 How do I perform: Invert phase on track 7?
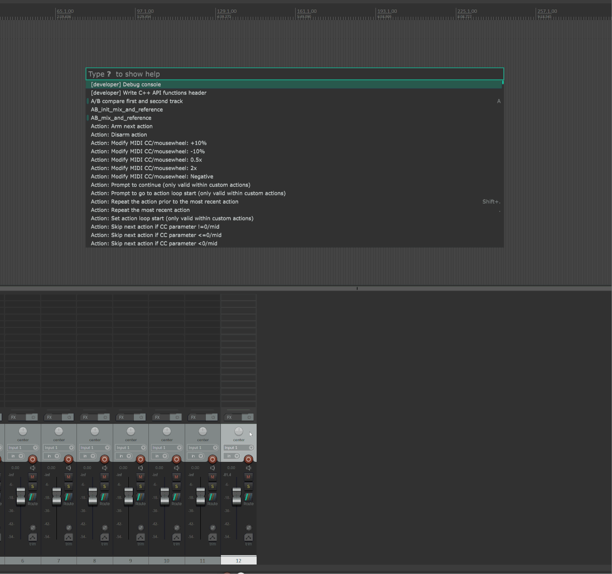point(69,528)
